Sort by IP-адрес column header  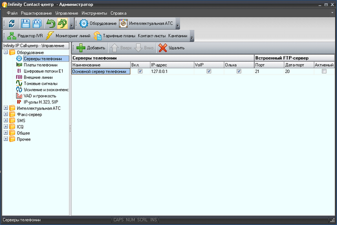(172, 65)
